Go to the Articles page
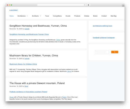Image resolution: width=130 pixels, height=109 pixels. tap(87, 16)
